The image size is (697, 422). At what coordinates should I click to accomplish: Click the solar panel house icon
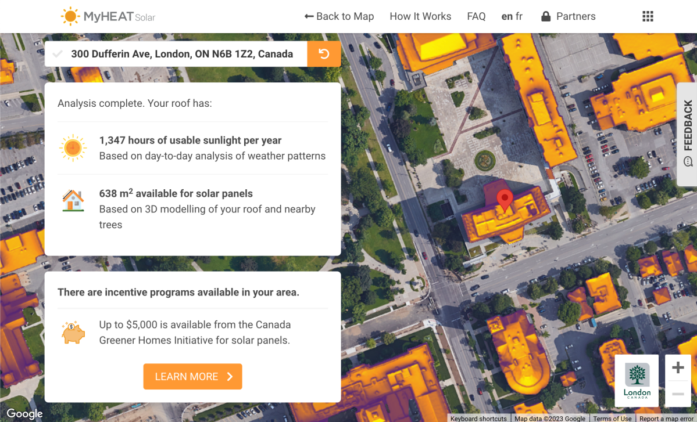pyautogui.click(x=73, y=200)
